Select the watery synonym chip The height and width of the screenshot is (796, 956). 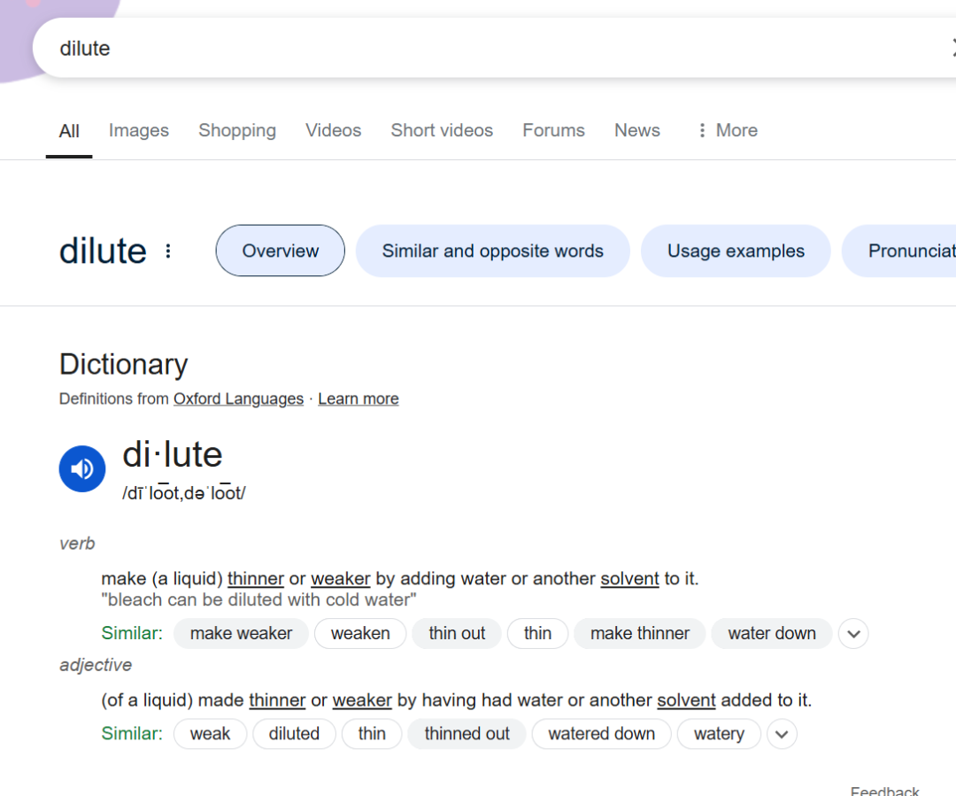(719, 734)
